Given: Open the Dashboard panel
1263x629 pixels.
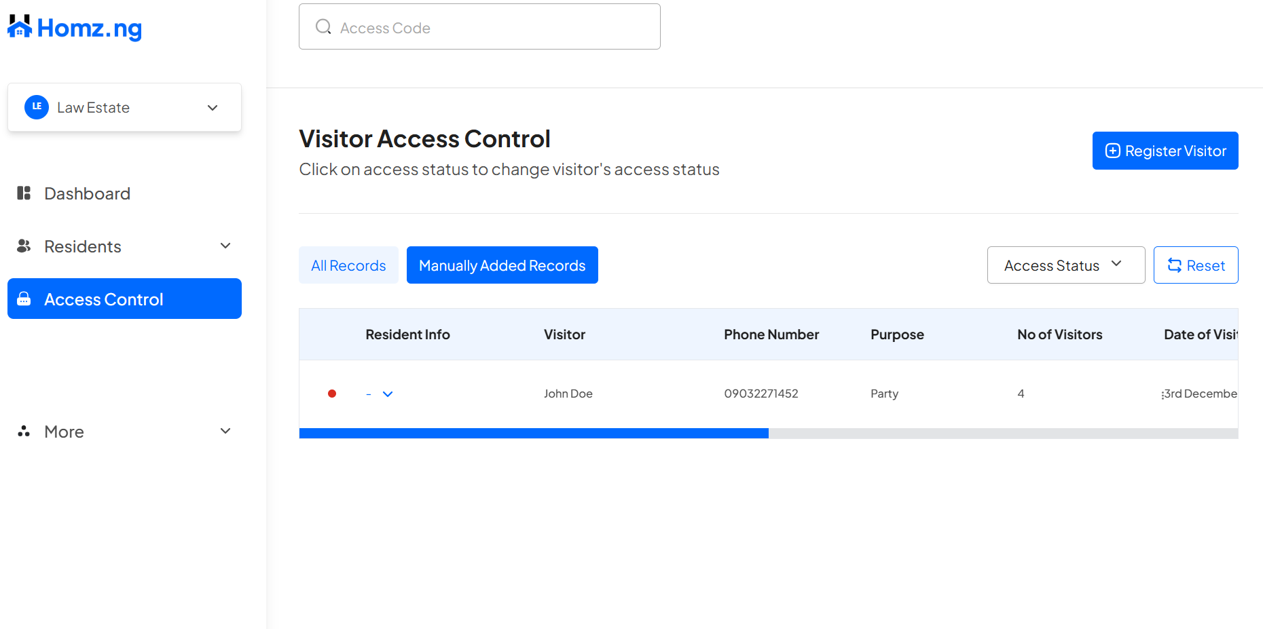Looking at the screenshot, I should [87, 193].
